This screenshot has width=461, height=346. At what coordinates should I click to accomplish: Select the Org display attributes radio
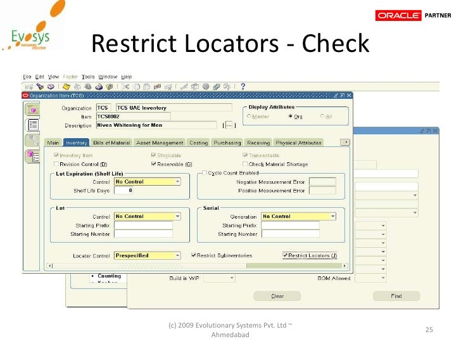[x=291, y=116]
